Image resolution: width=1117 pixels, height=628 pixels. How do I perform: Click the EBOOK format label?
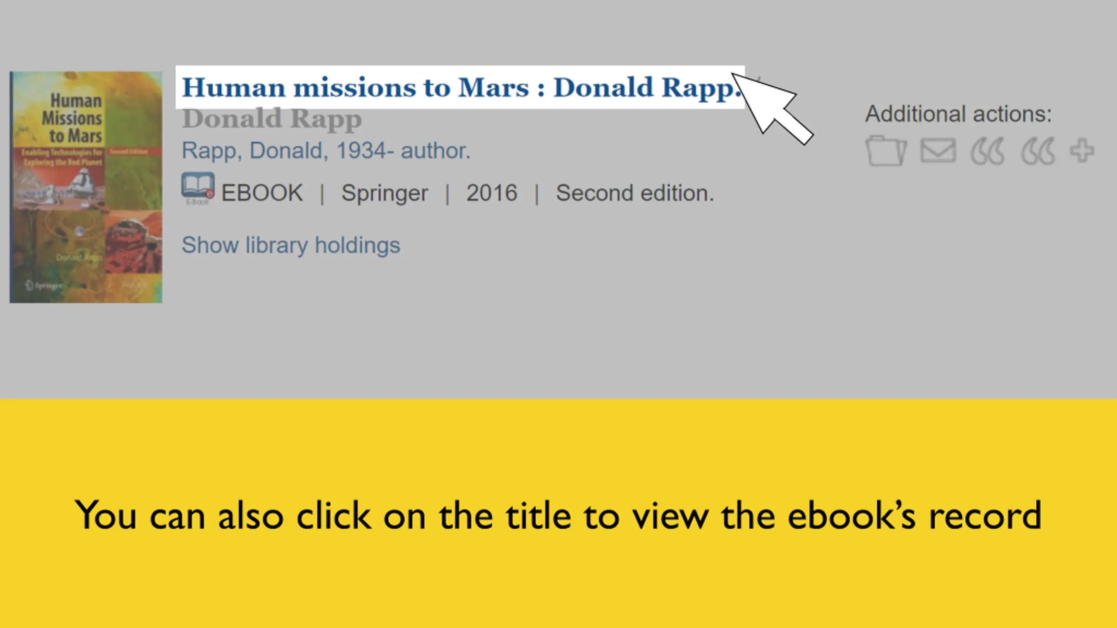[x=262, y=193]
